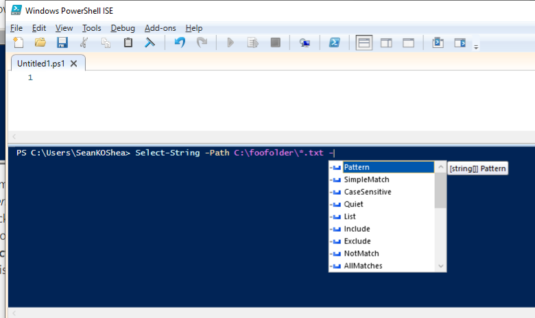
Task: Open New Remote PowerShell Tab icon
Action: tap(305, 42)
